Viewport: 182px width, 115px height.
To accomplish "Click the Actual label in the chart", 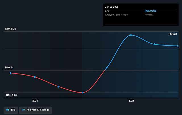I will (x=173, y=34).
